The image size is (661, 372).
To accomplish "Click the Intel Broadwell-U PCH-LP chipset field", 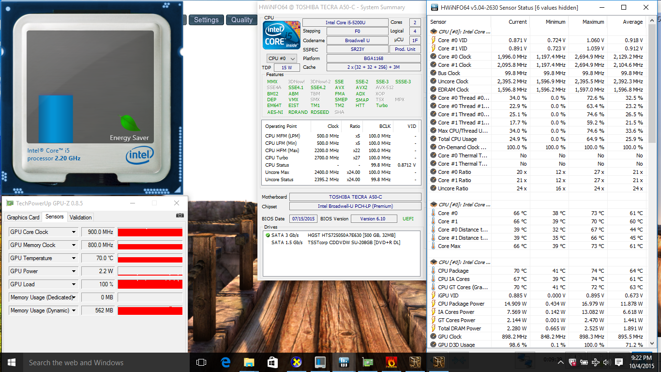I will coord(355,206).
